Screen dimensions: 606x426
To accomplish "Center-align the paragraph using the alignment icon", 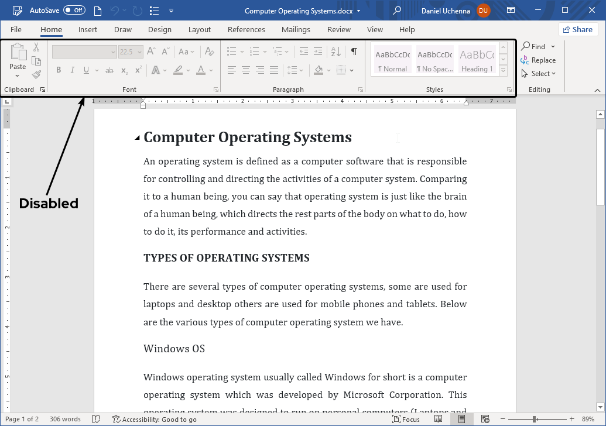I will point(246,70).
